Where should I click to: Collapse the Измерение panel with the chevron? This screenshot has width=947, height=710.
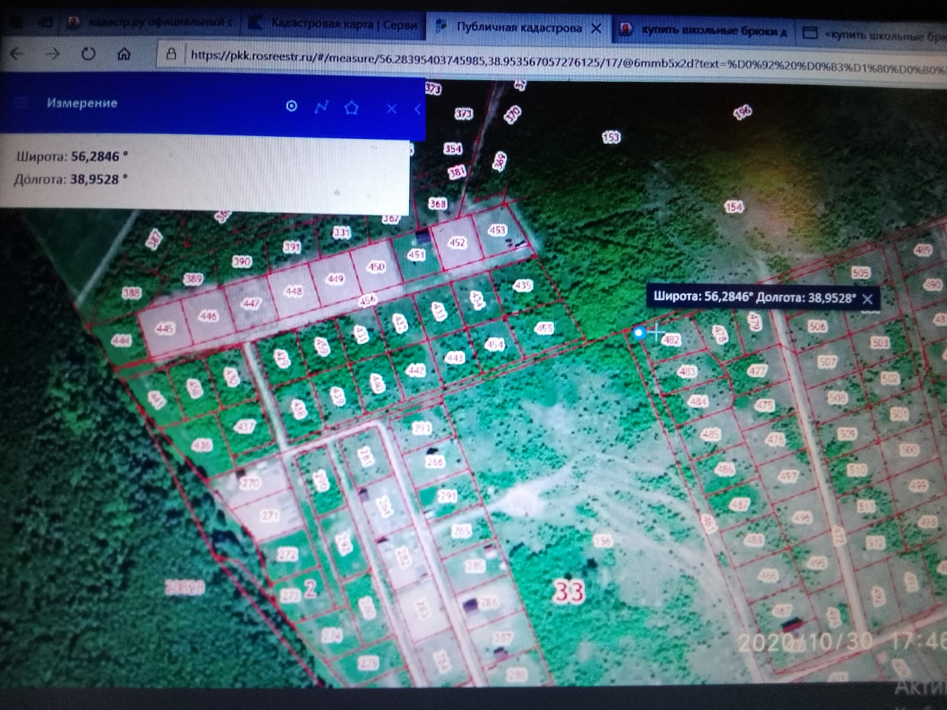pyautogui.click(x=417, y=109)
